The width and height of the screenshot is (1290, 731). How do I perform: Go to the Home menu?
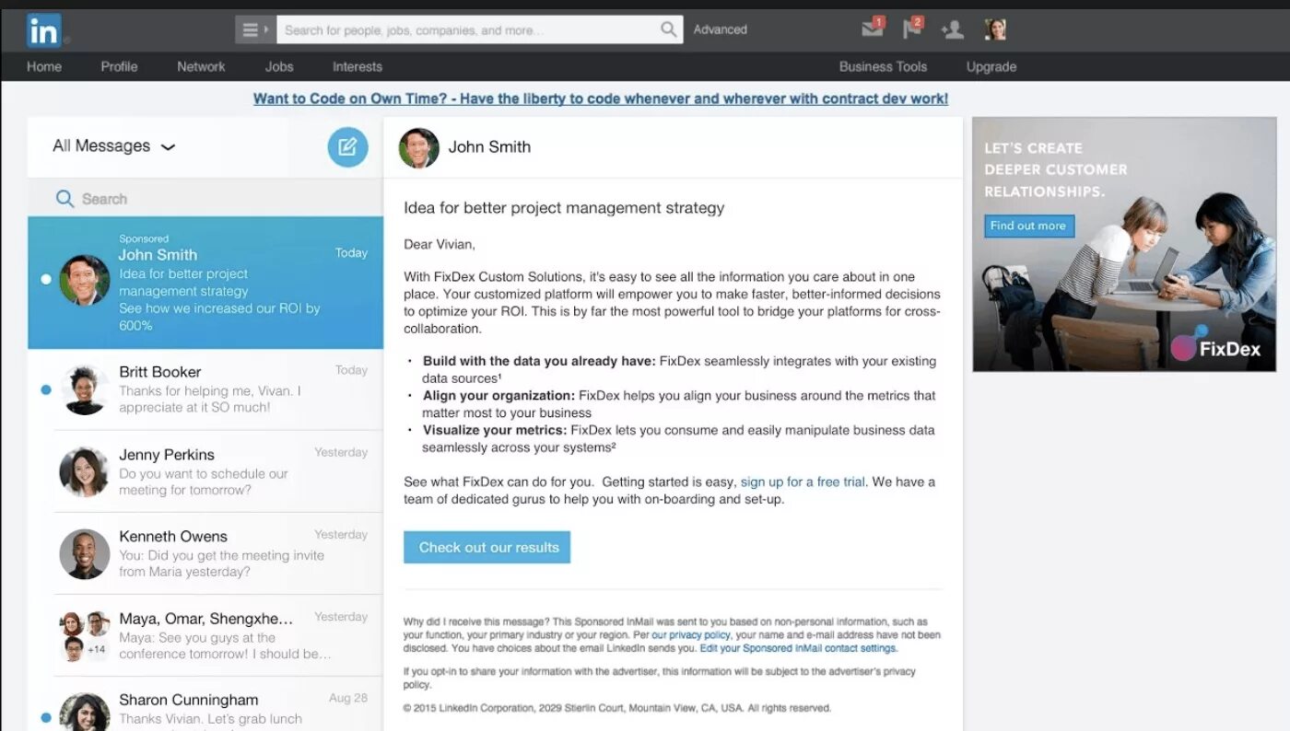[44, 66]
